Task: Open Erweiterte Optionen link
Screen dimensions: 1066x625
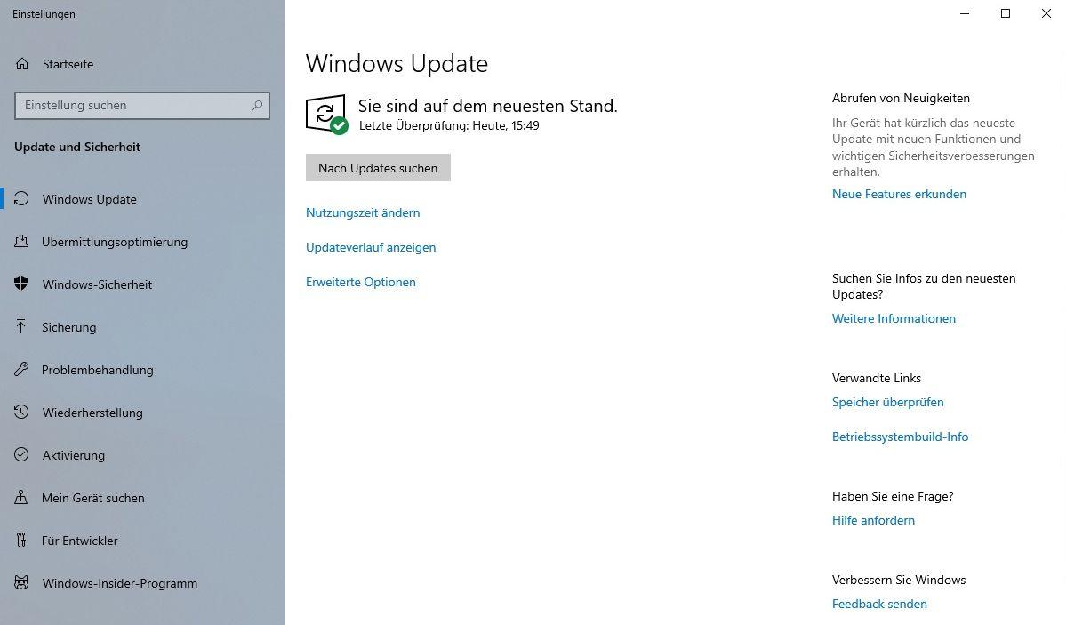Action: 361,282
